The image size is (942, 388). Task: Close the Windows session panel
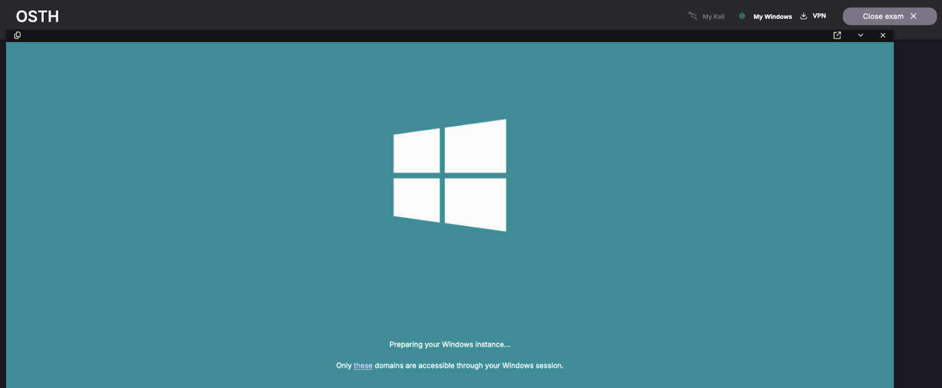883,35
